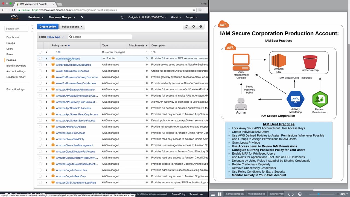Image resolution: width=350 pixels, height=197 pixels.
Task: Click the Review Permissions icon in the diagram
Action: click(x=320, y=99)
